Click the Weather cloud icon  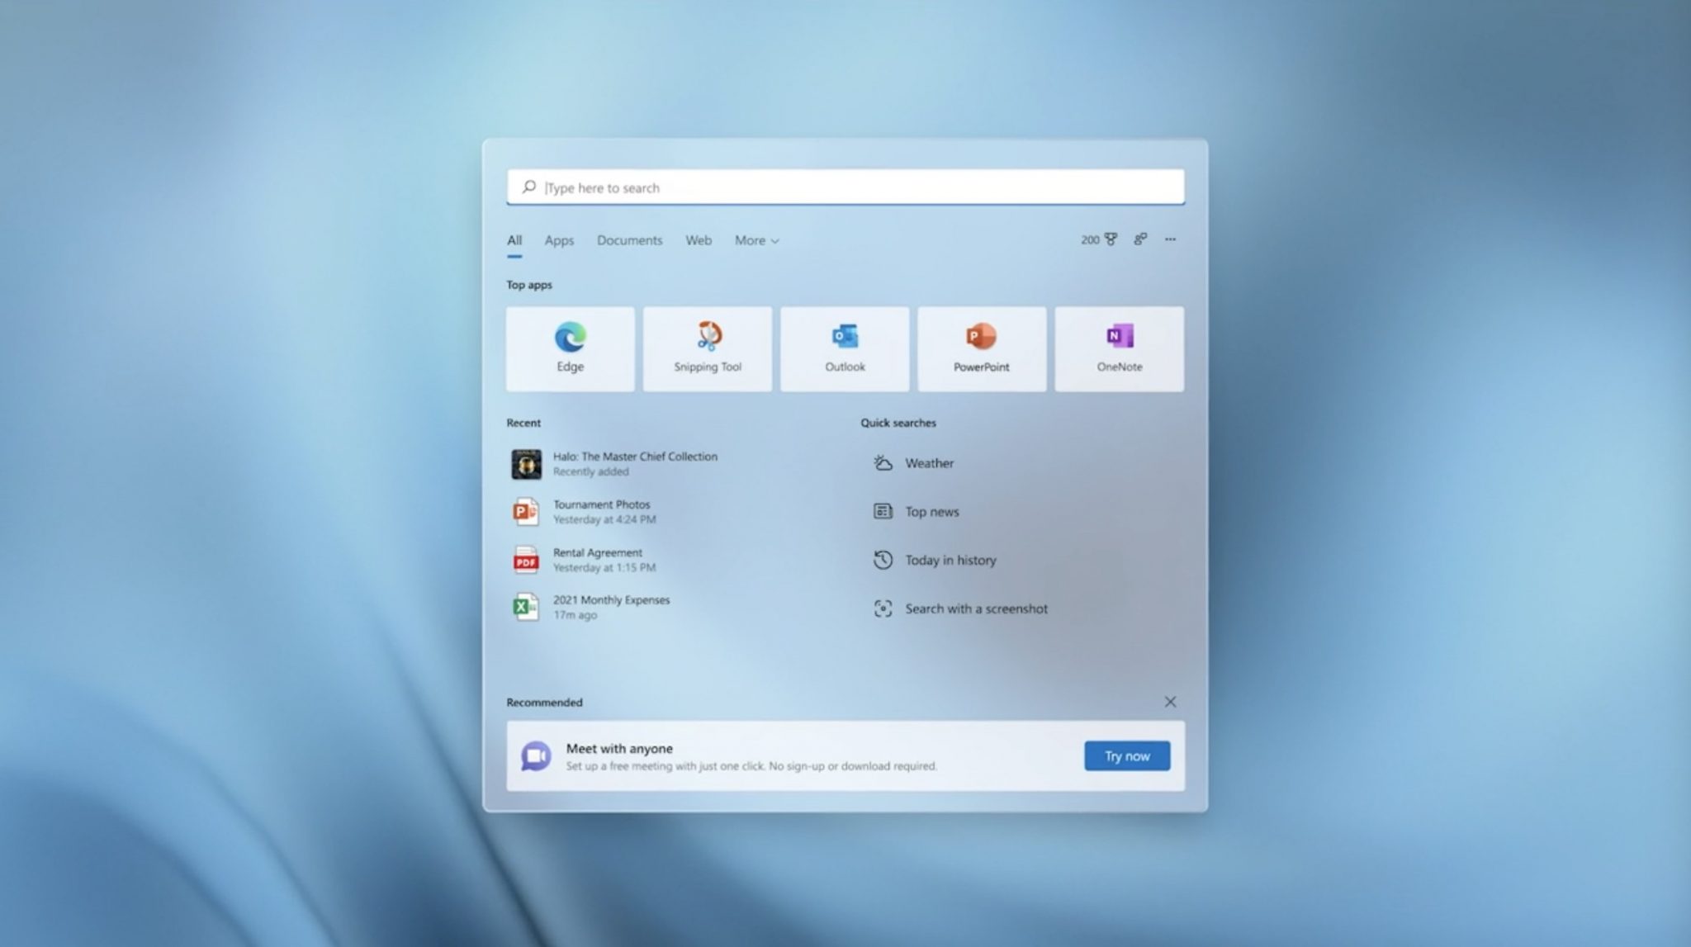pyautogui.click(x=883, y=463)
